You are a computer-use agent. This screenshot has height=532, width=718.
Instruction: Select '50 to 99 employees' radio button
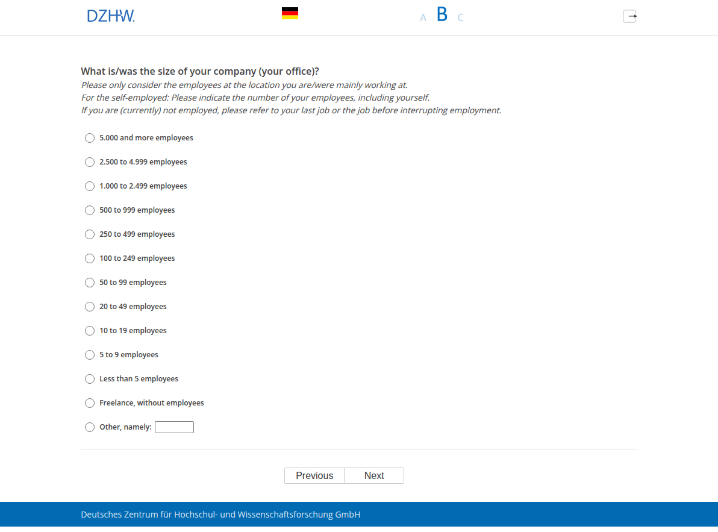coord(90,283)
